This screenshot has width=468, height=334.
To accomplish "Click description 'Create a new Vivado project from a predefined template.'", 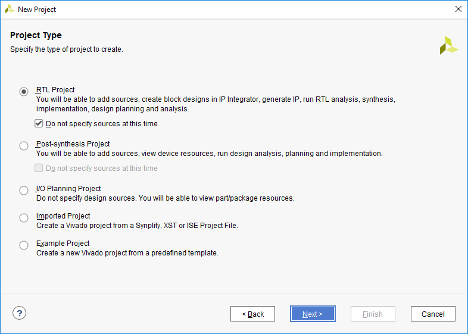I will [x=127, y=253].
